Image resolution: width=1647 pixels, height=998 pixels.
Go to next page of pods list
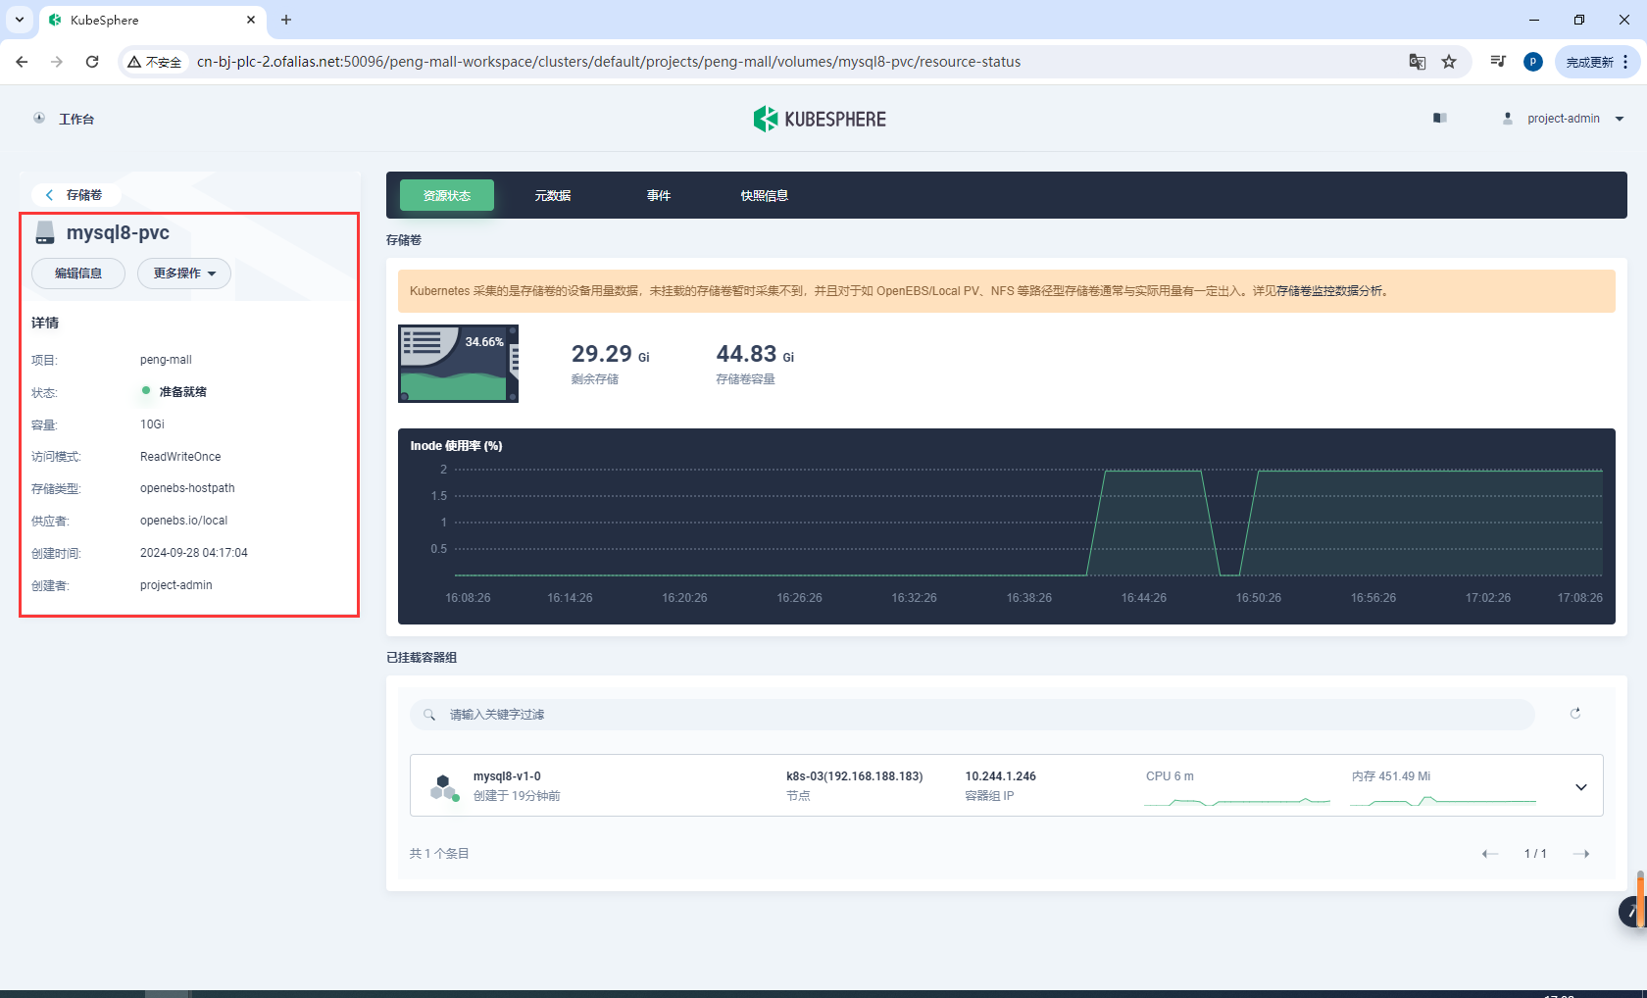[1581, 854]
